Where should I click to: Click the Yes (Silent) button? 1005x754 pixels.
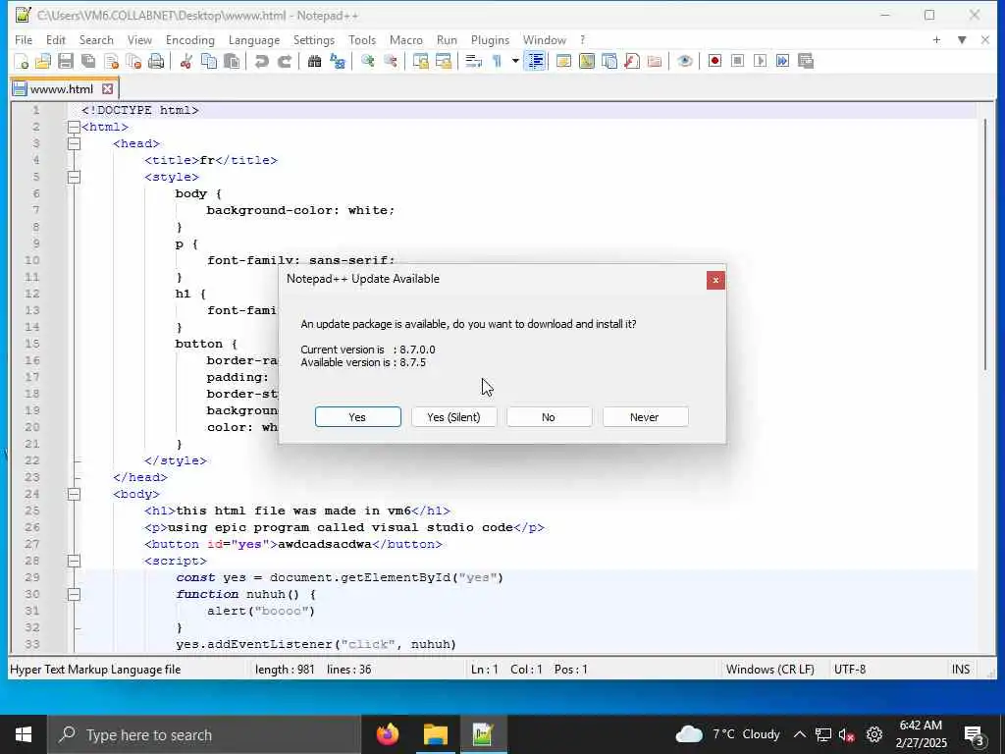click(x=453, y=416)
